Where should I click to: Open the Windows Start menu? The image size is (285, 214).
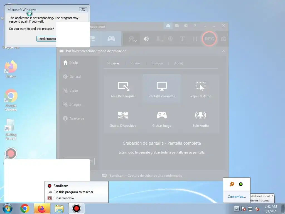click(x=8, y=208)
